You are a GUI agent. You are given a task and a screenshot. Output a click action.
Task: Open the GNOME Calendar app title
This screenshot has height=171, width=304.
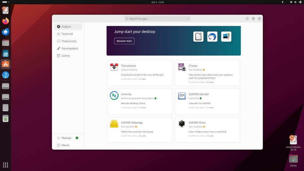tap(199, 94)
